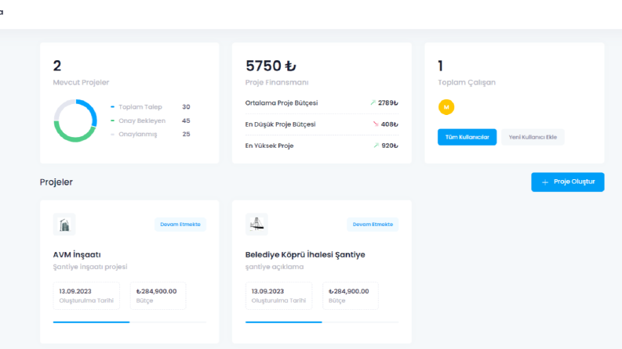Click red down arrow beside En Düşük Proje Bütçesi
622x349 pixels.
376,124
